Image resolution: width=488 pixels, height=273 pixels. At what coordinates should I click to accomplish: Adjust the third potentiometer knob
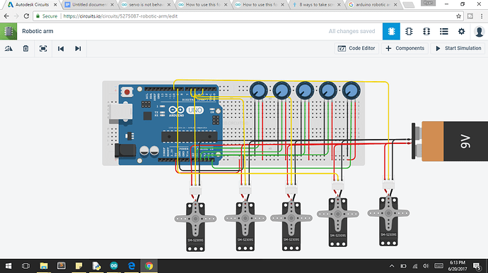[305, 90]
